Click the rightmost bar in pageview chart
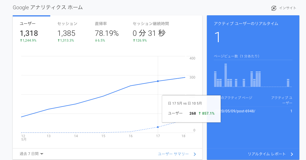 (x=288, y=83)
